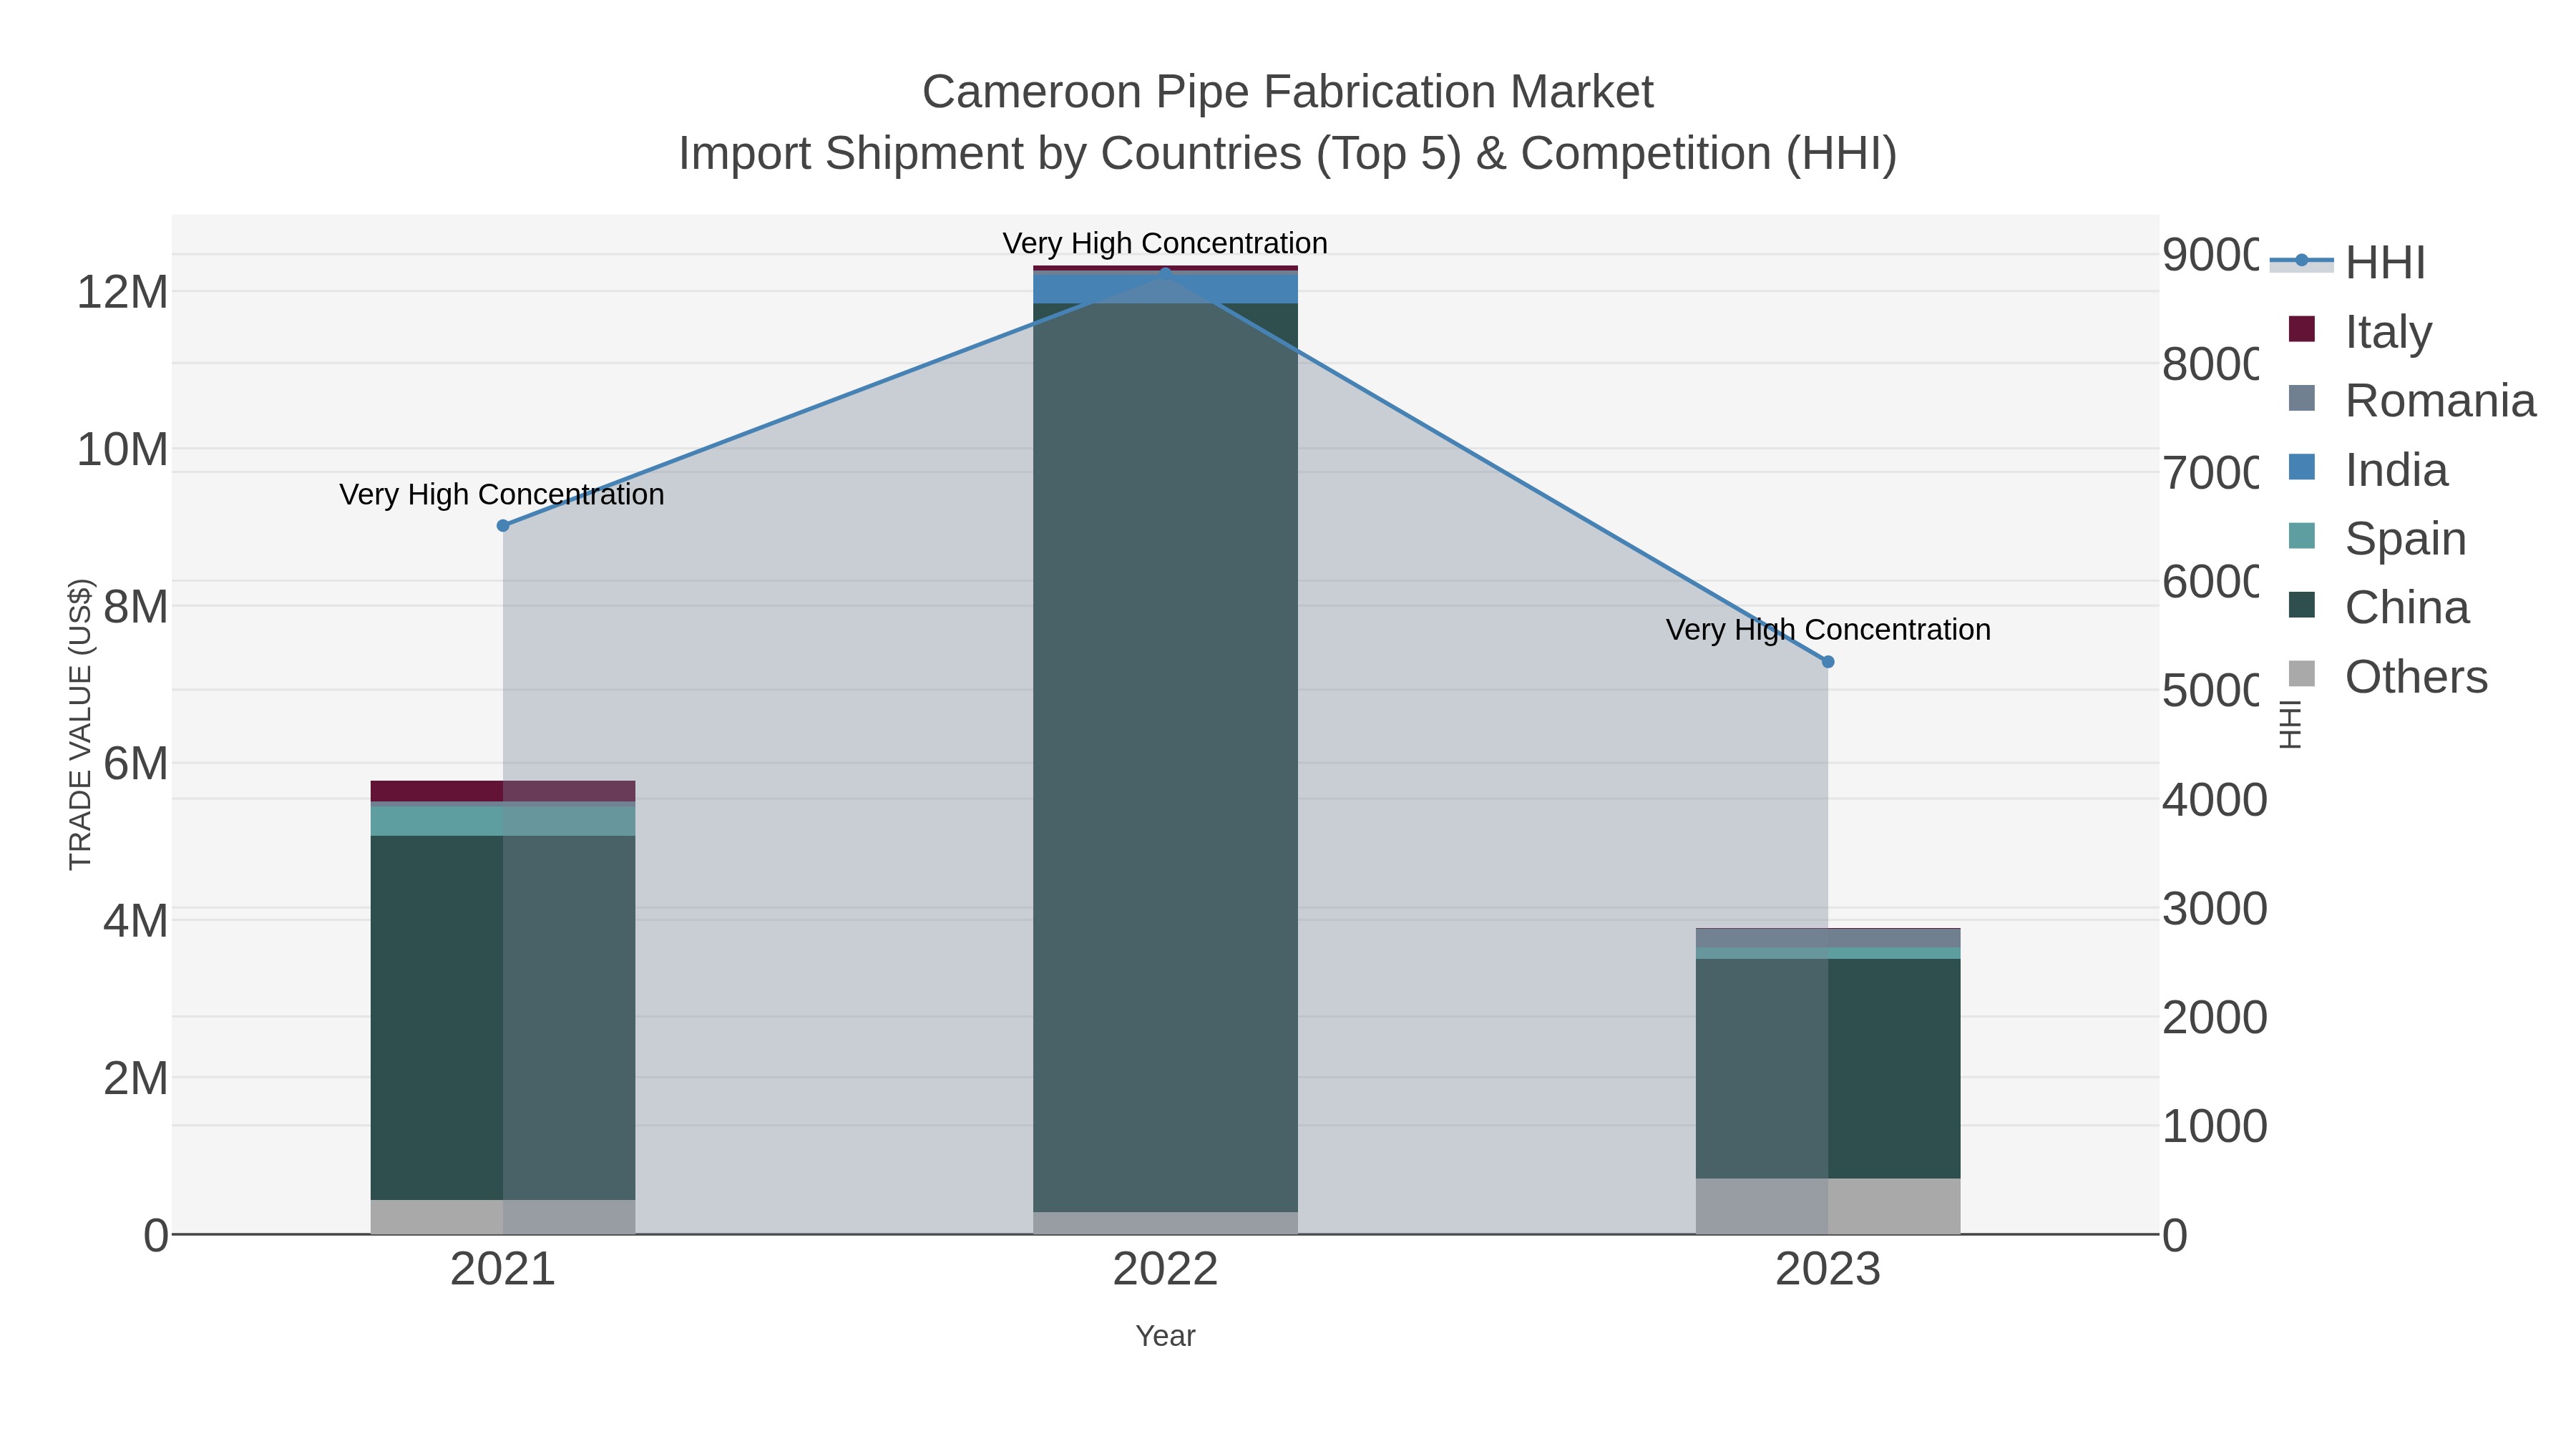Click the China dark green legend swatch
This screenshot has height=1449, width=2576.
tap(2302, 605)
